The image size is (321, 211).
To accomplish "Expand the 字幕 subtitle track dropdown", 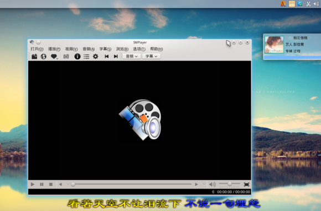I will (151, 56).
